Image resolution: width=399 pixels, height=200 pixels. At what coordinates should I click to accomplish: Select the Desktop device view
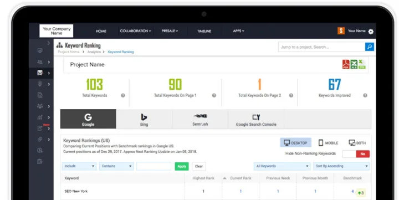pyautogui.click(x=295, y=143)
